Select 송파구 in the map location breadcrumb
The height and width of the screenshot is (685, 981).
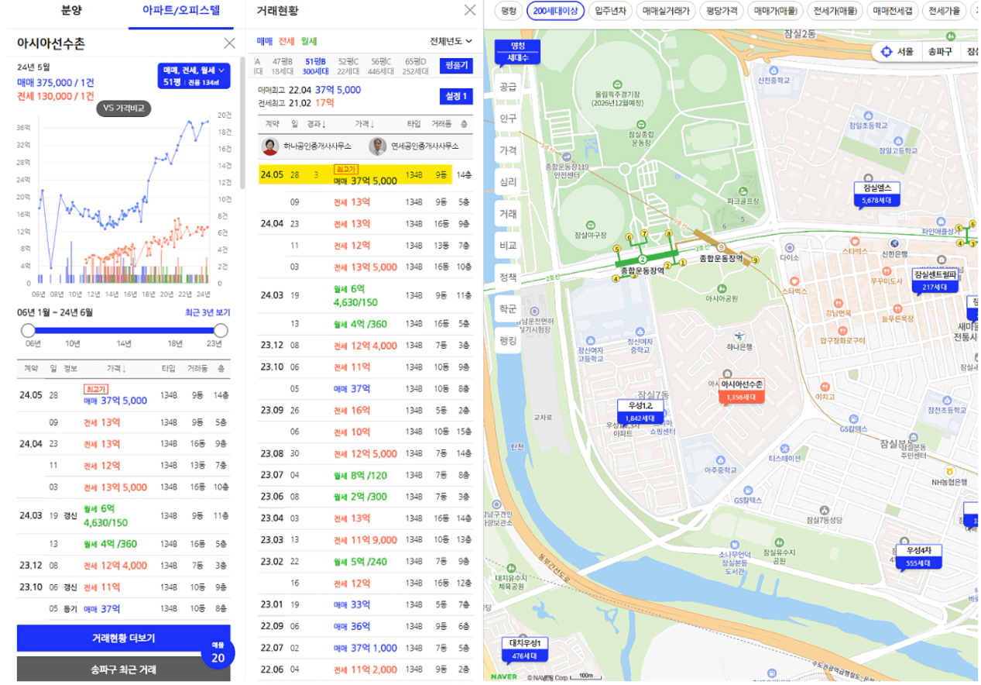tap(941, 52)
